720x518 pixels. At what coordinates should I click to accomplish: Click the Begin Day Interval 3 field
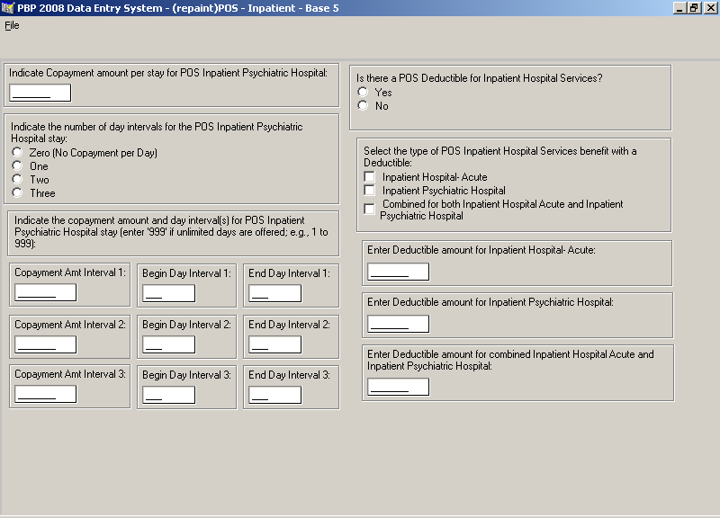(169, 395)
